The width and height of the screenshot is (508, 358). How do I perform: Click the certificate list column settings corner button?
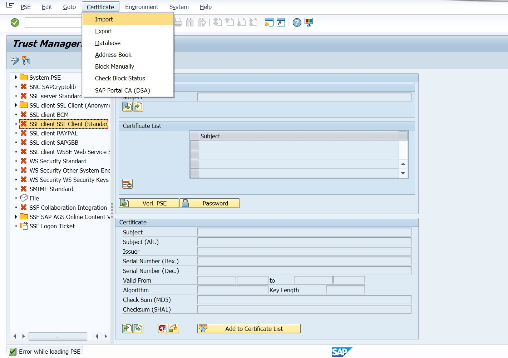403,136
